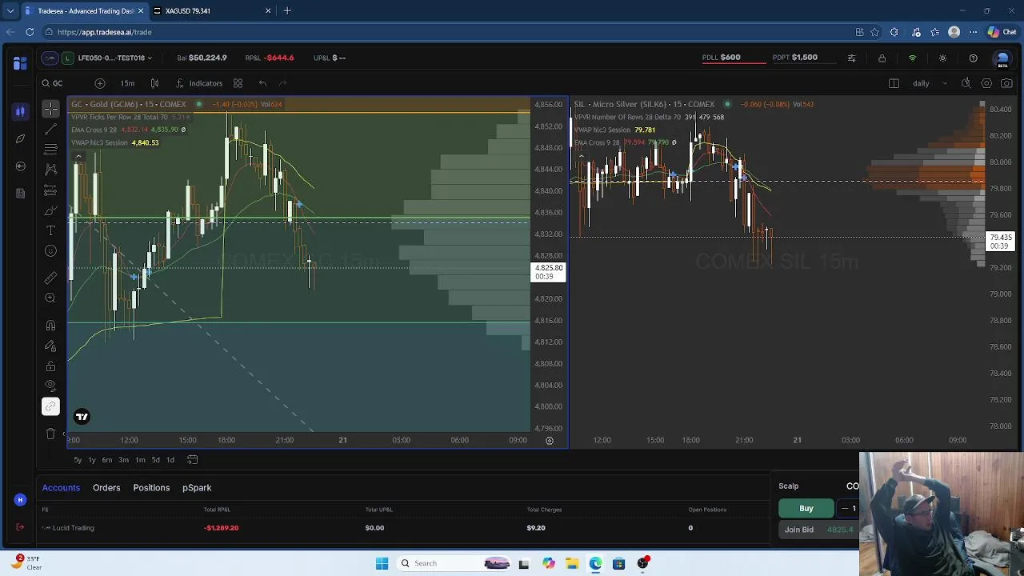The image size is (1024, 576).
Task: Click the go to date calendar icon
Action: click(x=192, y=459)
